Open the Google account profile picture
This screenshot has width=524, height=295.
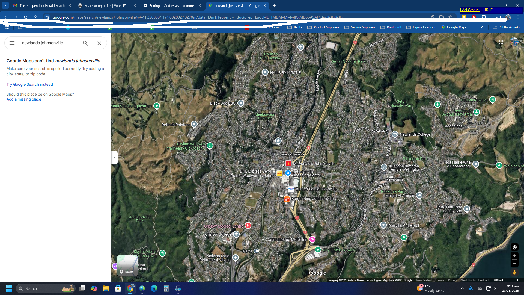[x=514, y=42]
